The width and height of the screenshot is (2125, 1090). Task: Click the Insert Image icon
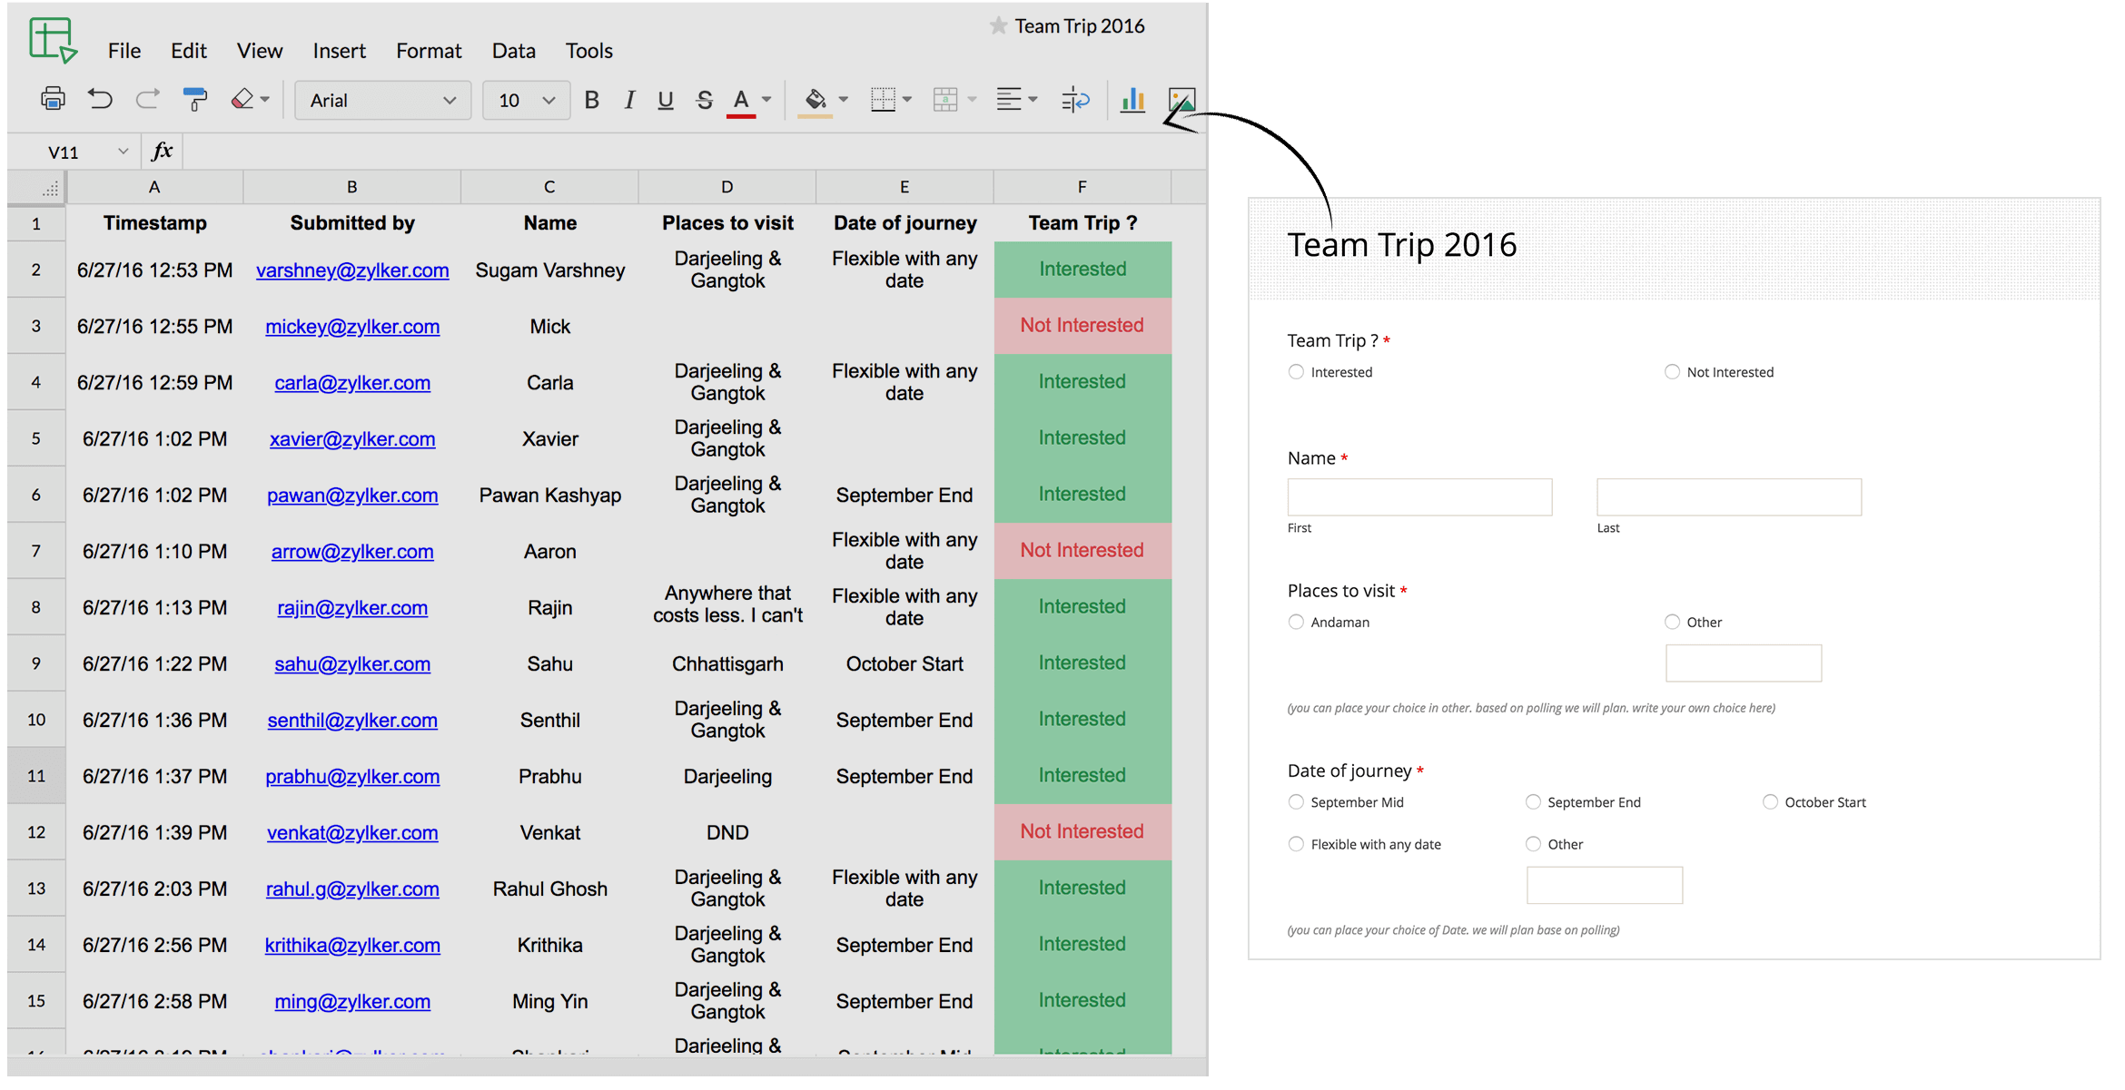tap(1181, 100)
